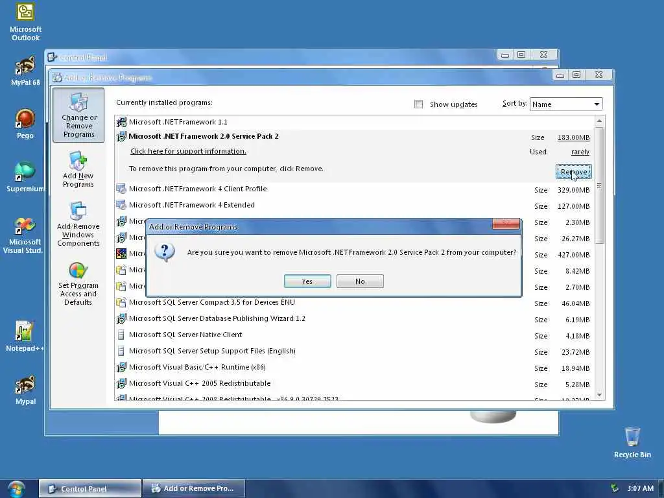This screenshot has height=498, width=664.
Task: Select Microsoft .NET Framework 4 Client Profile row
Action: (354, 189)
